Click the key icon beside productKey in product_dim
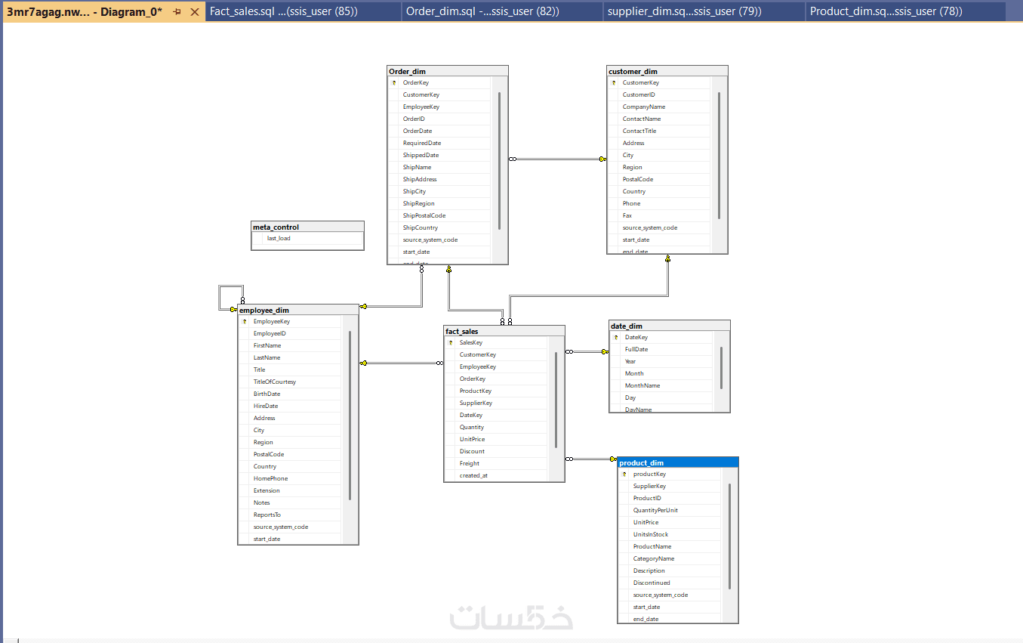1023x643 pixels. (x=624, y=474)
